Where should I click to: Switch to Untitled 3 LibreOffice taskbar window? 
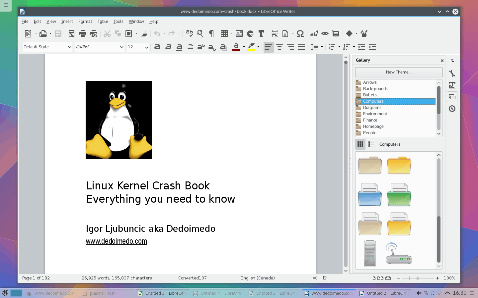[163, 293]
